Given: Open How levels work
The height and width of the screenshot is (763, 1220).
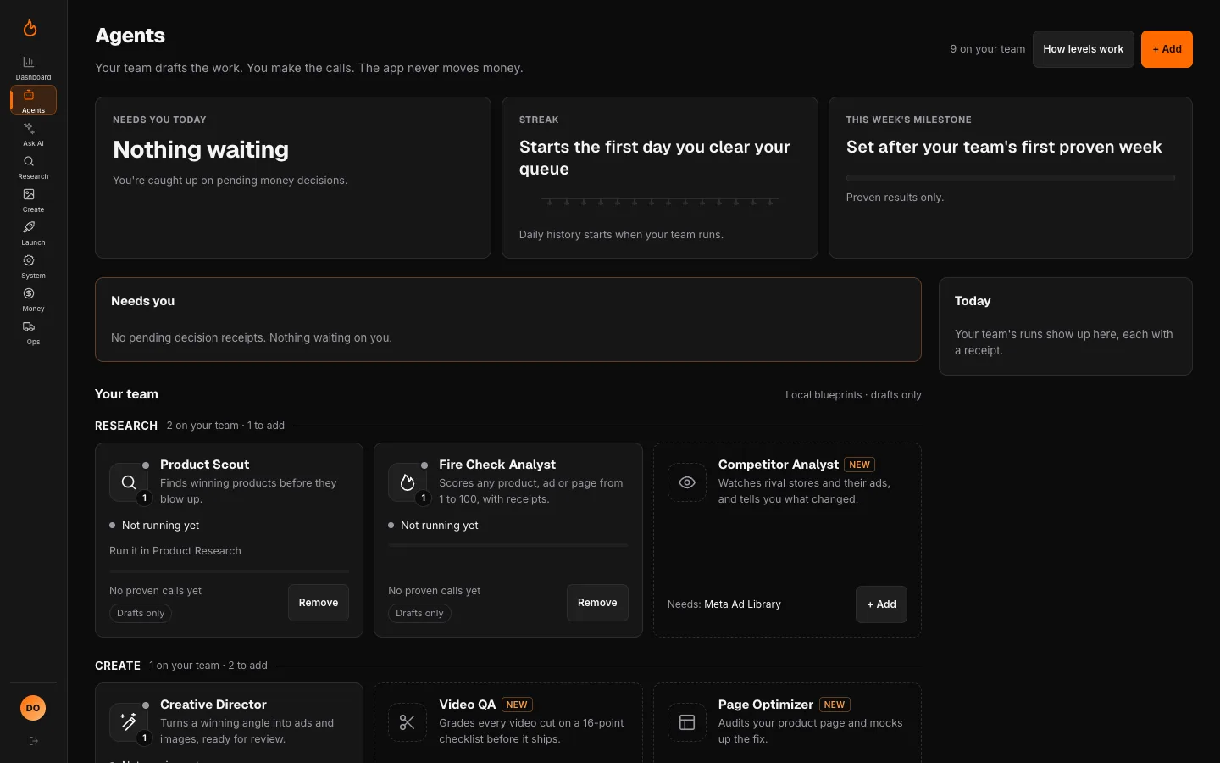Looking at the screenshot, I should click(x=1083, y=49).
